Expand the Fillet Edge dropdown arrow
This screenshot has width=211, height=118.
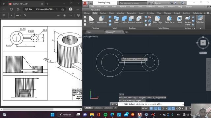157,24
